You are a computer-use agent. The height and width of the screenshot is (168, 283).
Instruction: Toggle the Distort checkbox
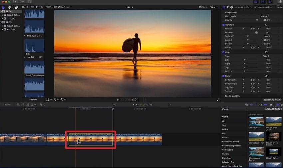click(x=223, y=76)
